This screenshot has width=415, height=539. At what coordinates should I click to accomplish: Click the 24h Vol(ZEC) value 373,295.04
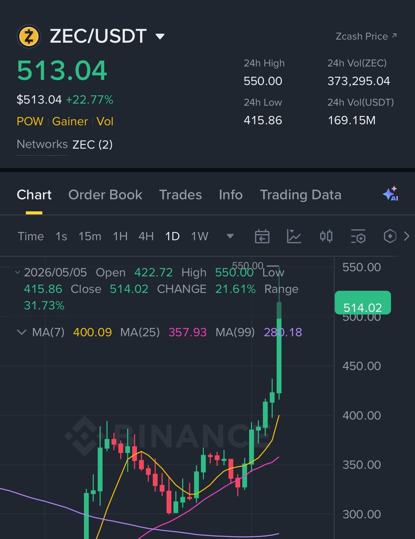click(x=359, y=81)
